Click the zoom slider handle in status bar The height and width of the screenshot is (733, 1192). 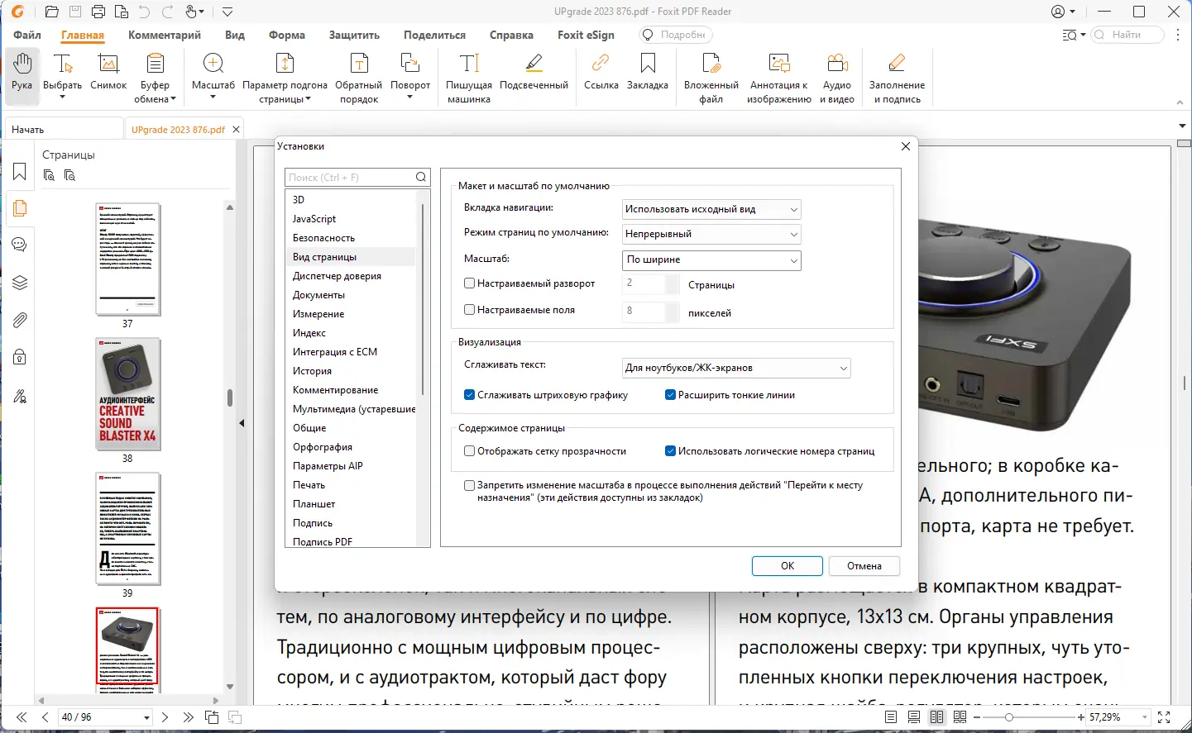tap(1009, 717)
